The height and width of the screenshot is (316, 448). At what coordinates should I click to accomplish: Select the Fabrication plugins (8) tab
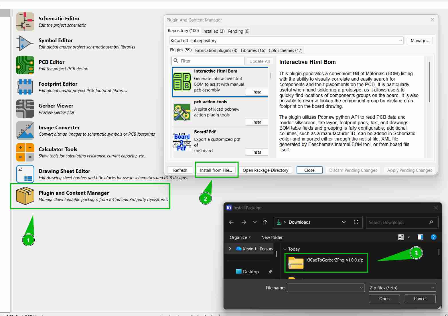tap(216, 50)
